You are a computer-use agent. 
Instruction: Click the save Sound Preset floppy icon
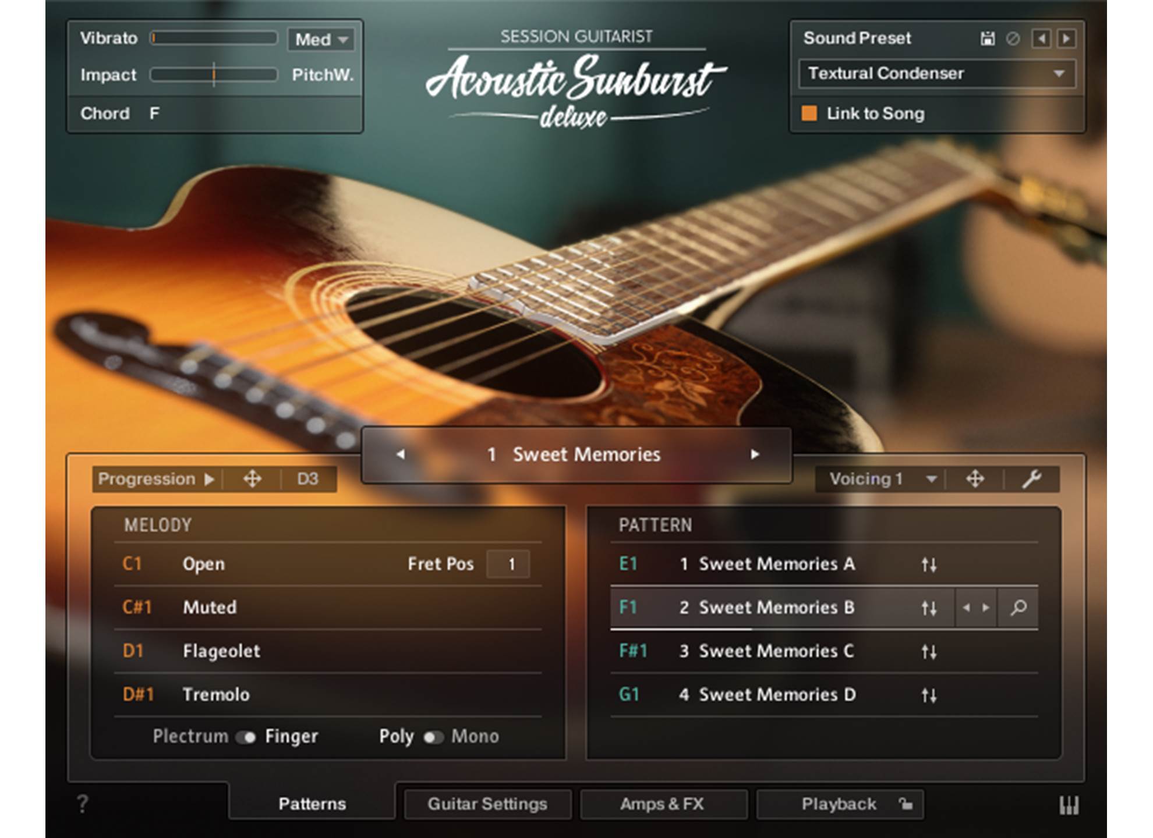point(987,39)
